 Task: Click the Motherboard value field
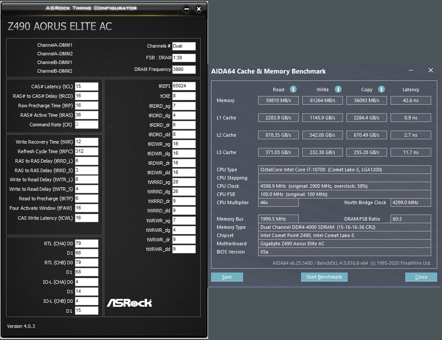pyautogui.click(x=344, y=244)
